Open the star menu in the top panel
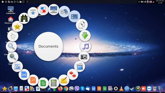This screenshot has width=165, height=93. pos(3,2)
